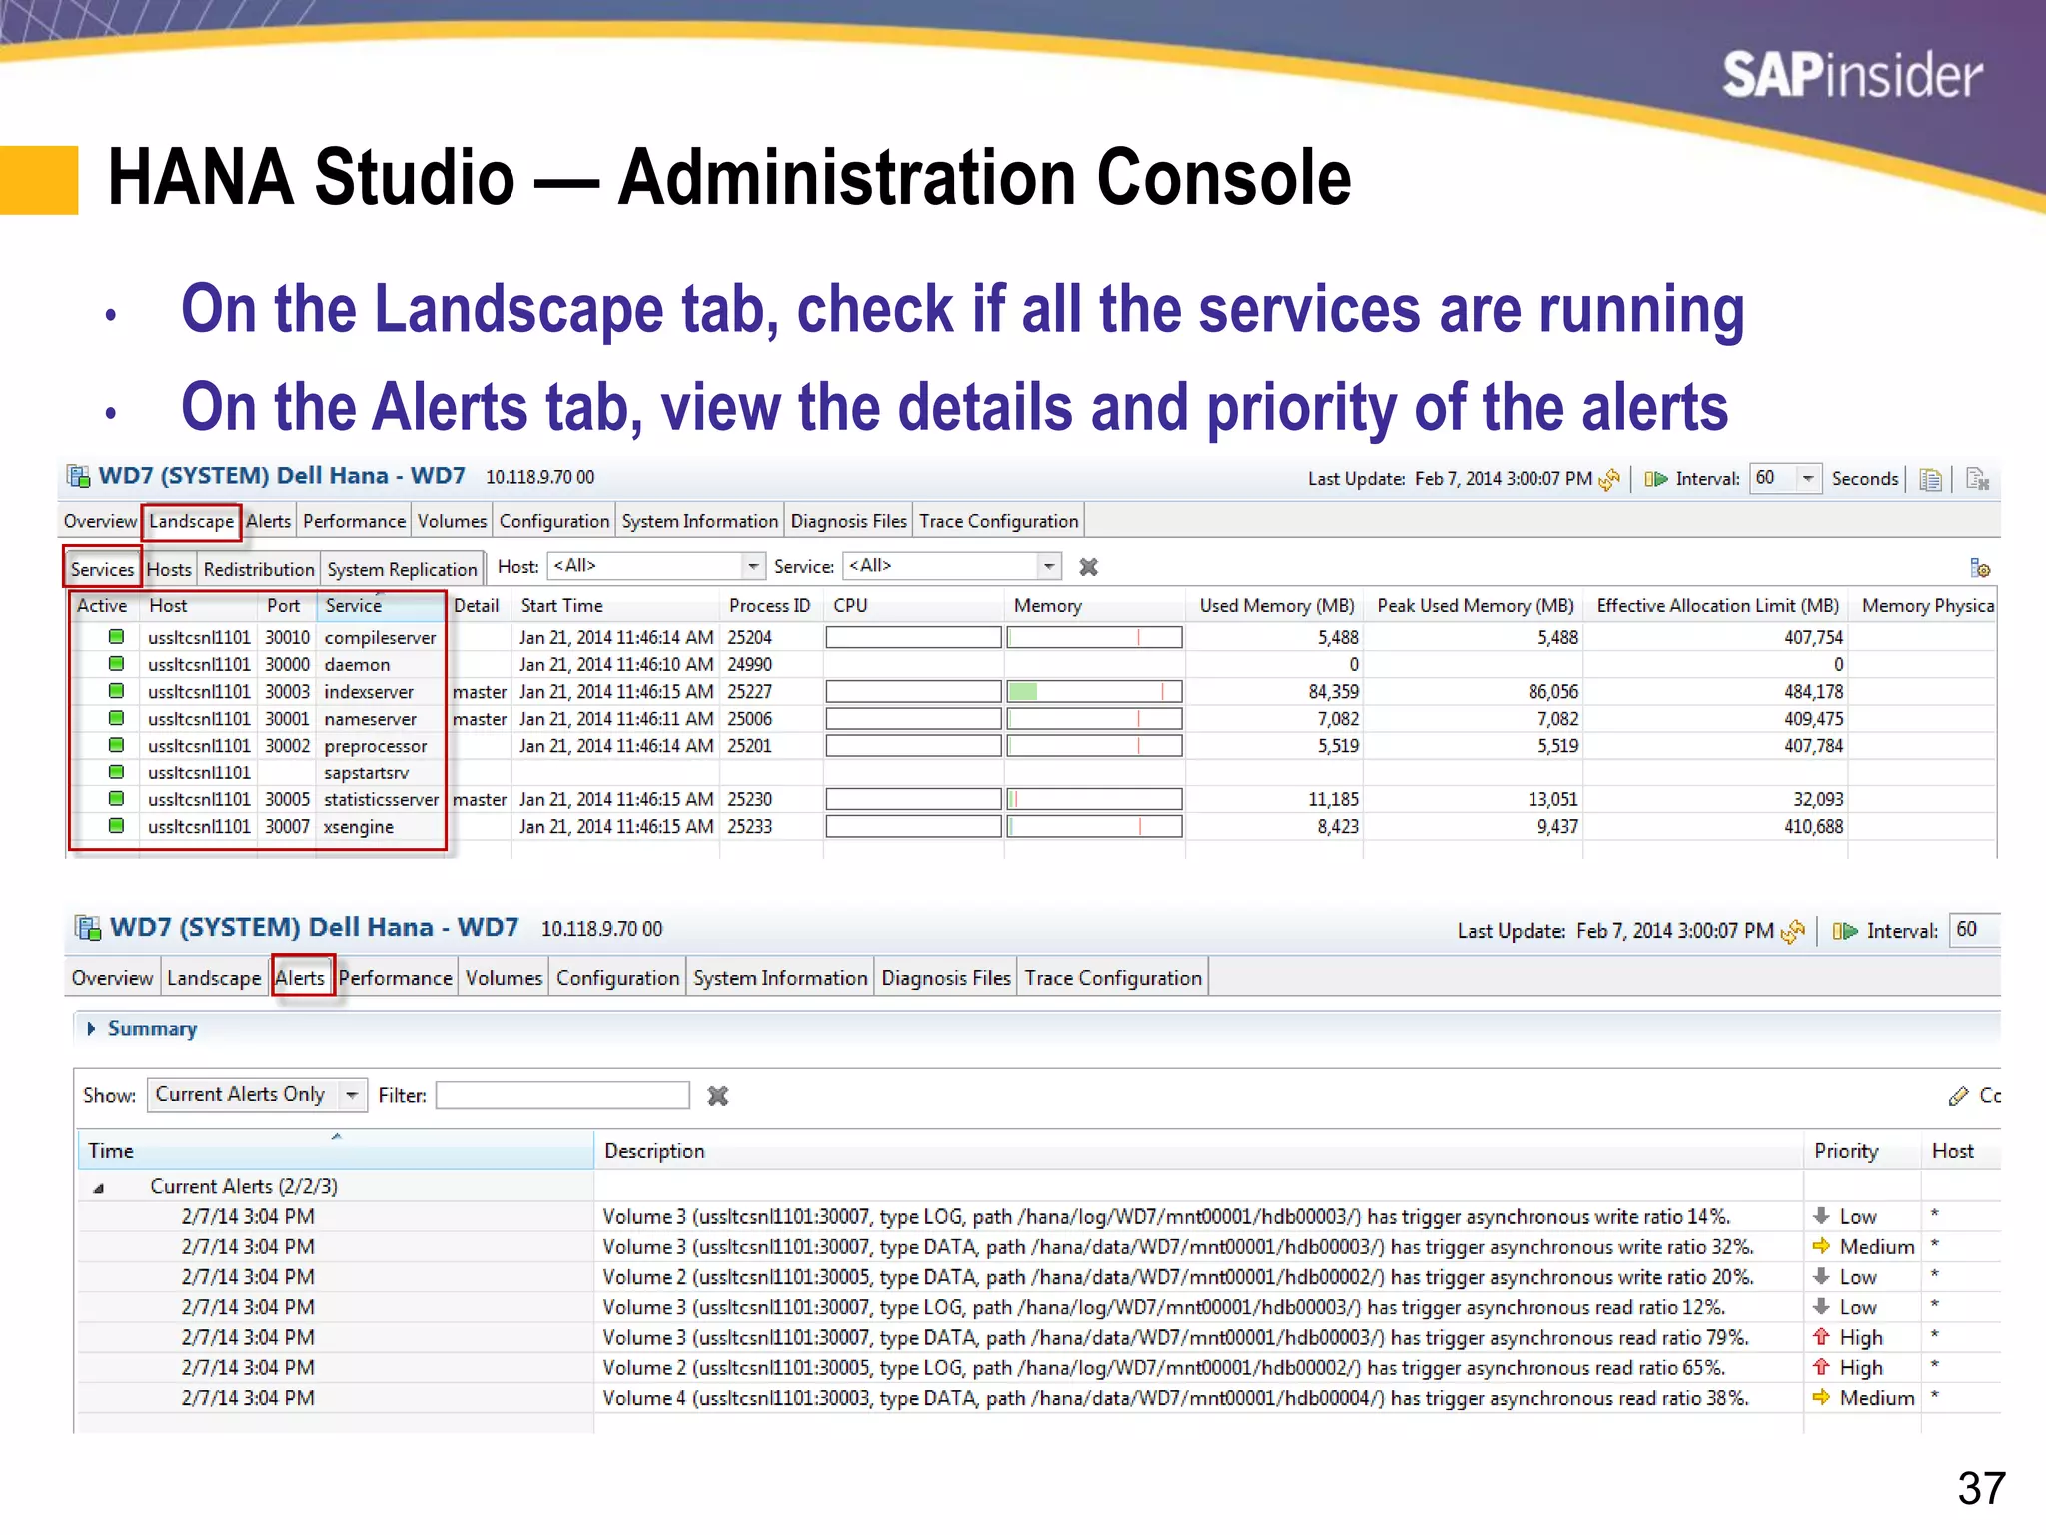Click the alerts Filter input field
2046x1535 pixels.
click(x=562, y=1095)
